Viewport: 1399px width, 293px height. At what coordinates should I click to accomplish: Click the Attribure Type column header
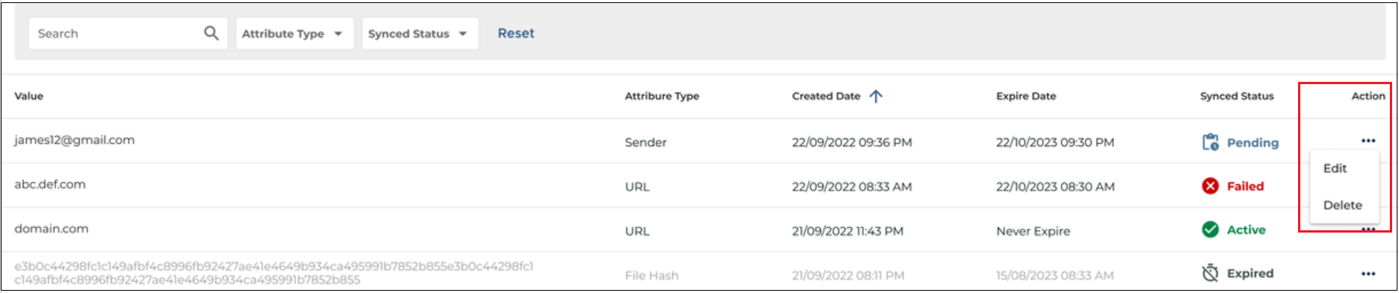tap(662, 96)
